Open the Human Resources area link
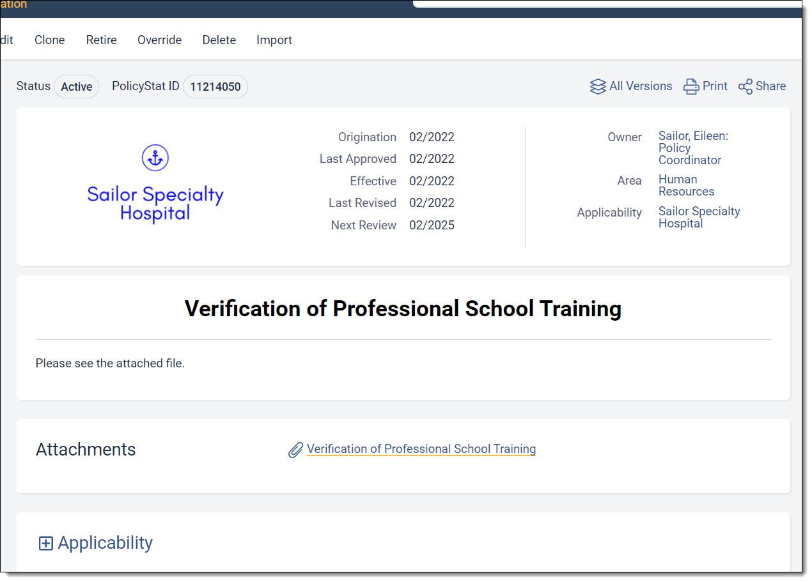812x582 pixels. coord(687,185)
